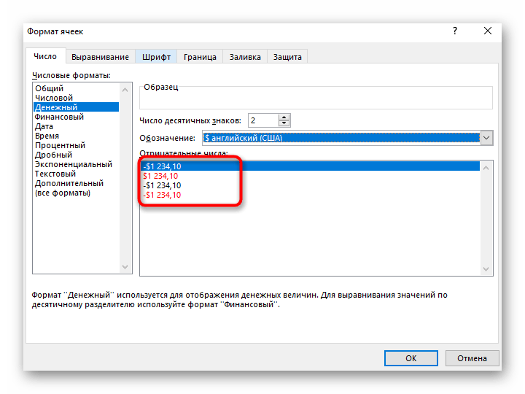Open the Граница tab
This screenshot has height=394, width=525.
coord(200,57)
